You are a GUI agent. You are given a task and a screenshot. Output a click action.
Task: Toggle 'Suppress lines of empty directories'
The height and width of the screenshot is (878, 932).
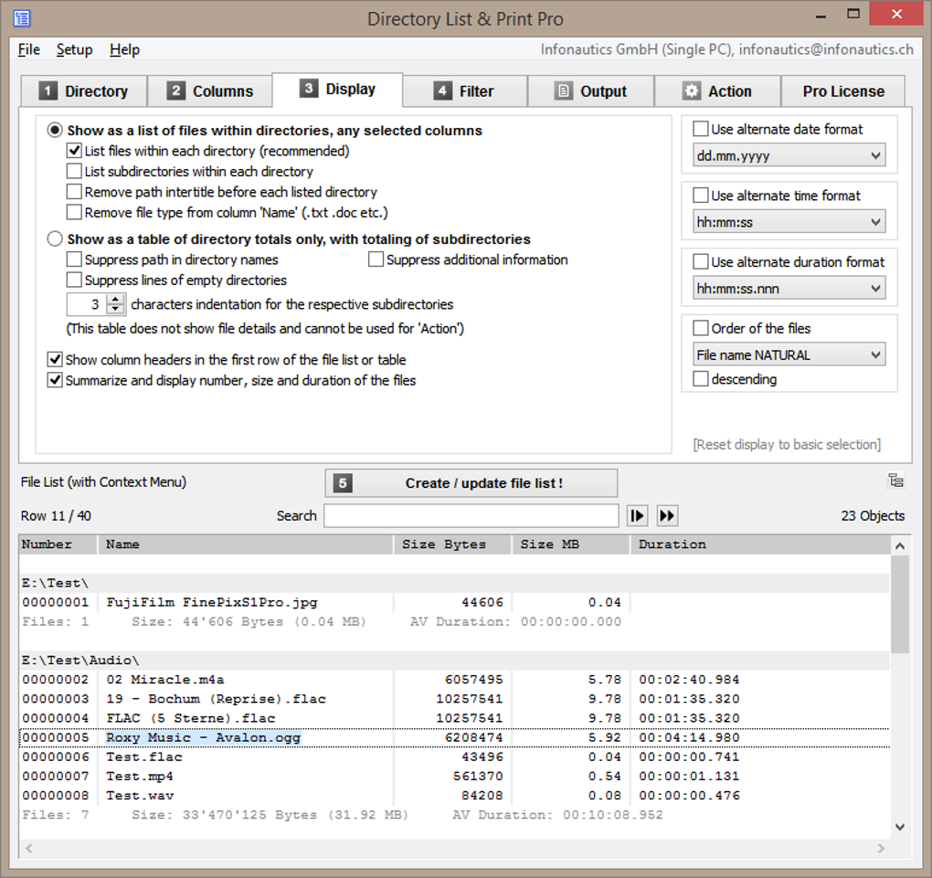(x=74, y=280)
